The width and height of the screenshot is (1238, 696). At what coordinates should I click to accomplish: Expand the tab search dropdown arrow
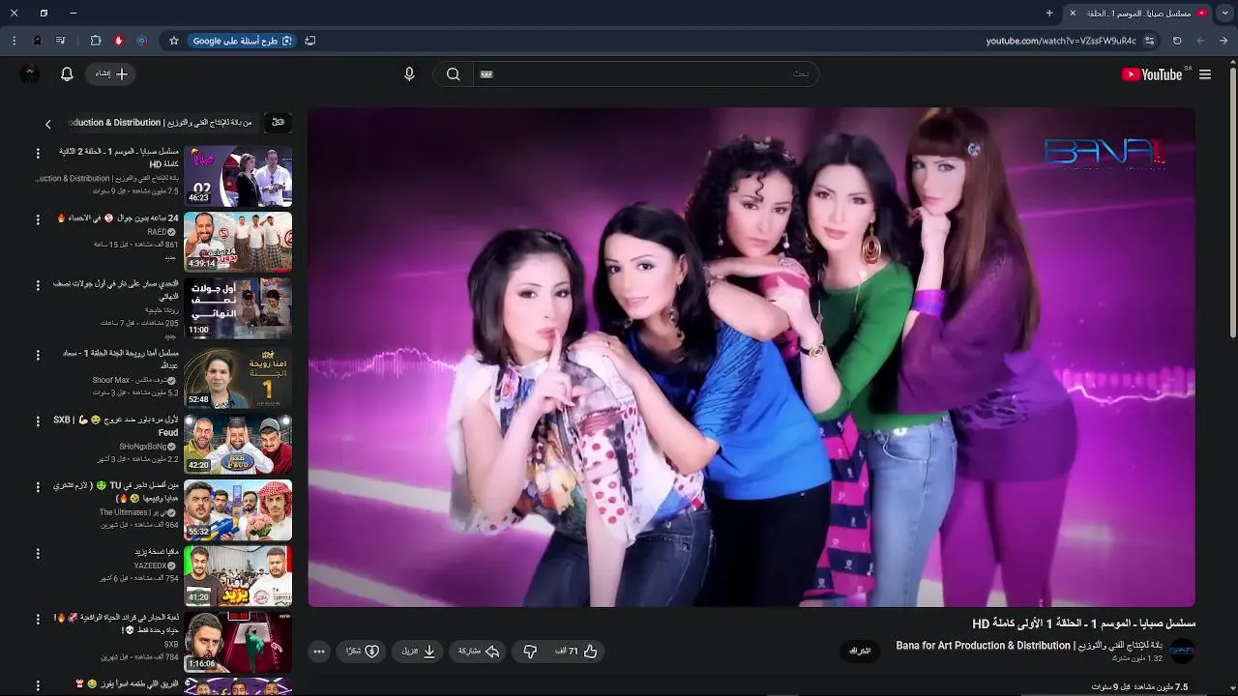[x=1224, y=13]
